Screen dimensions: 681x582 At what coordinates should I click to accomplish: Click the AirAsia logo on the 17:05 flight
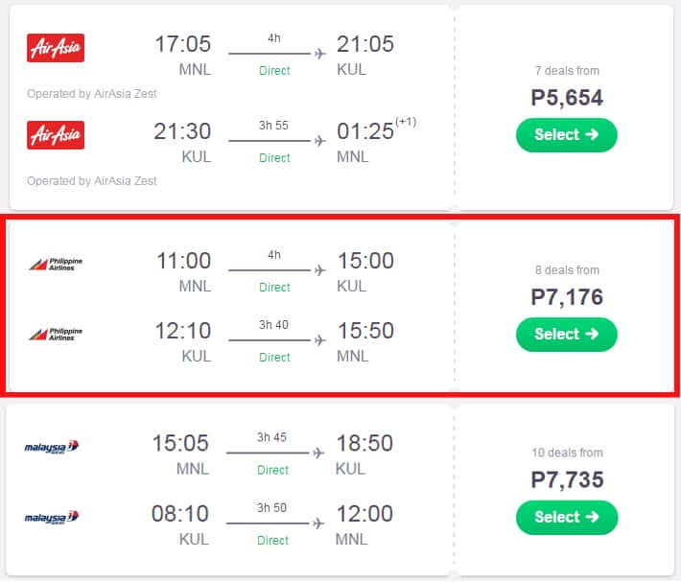pyautogui.click(x=56, y=48)
